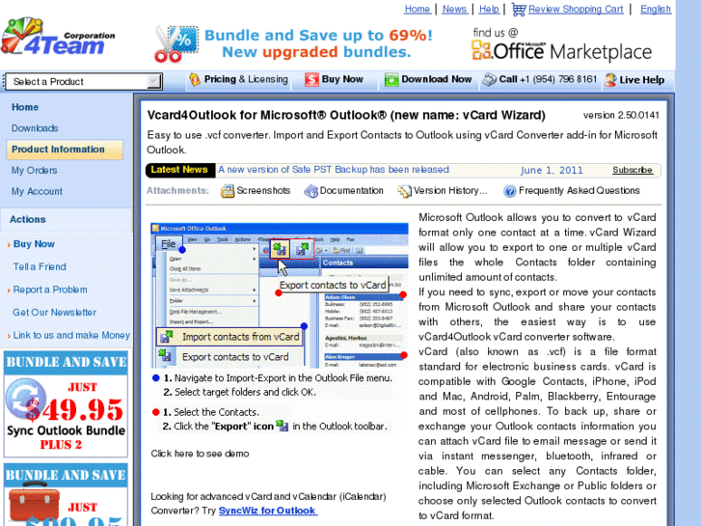701x526 pixels.
Task: Open Frequently Asked Questions link
Action: [580, 191]
